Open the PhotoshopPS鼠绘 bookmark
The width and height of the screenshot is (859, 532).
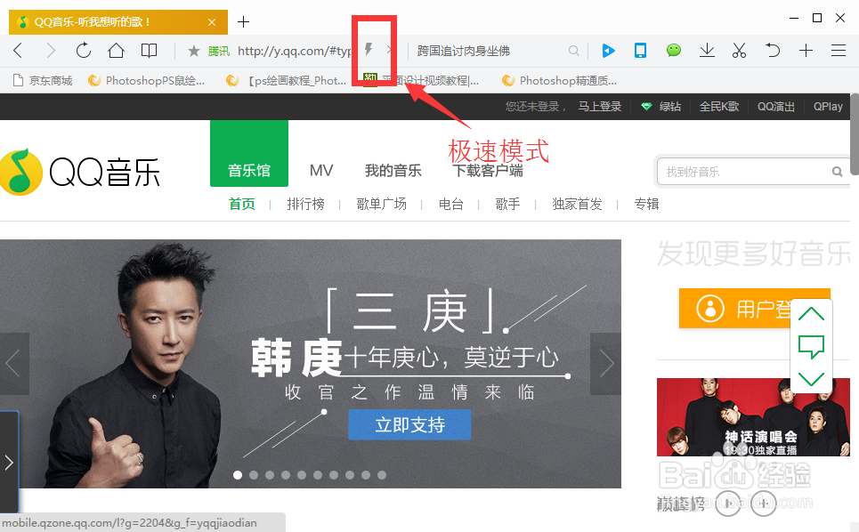tap(147, 80)
